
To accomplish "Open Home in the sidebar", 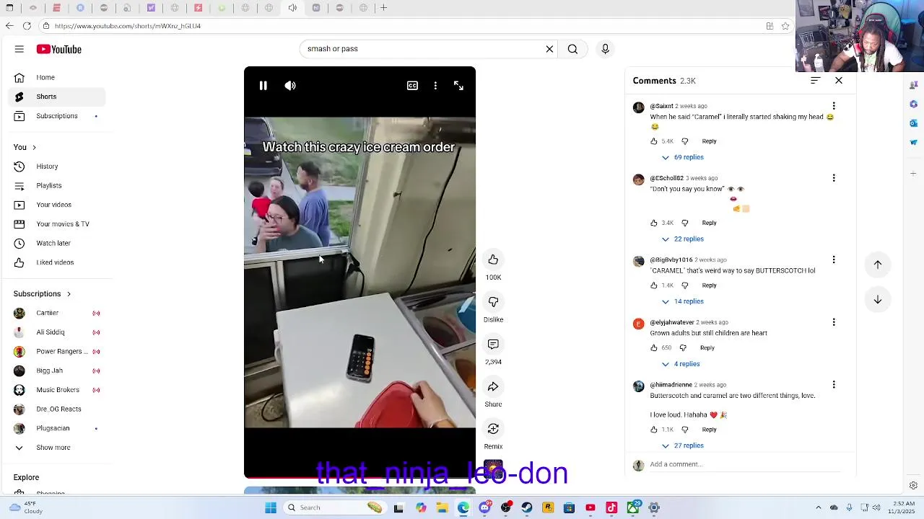I will point(56,77).
